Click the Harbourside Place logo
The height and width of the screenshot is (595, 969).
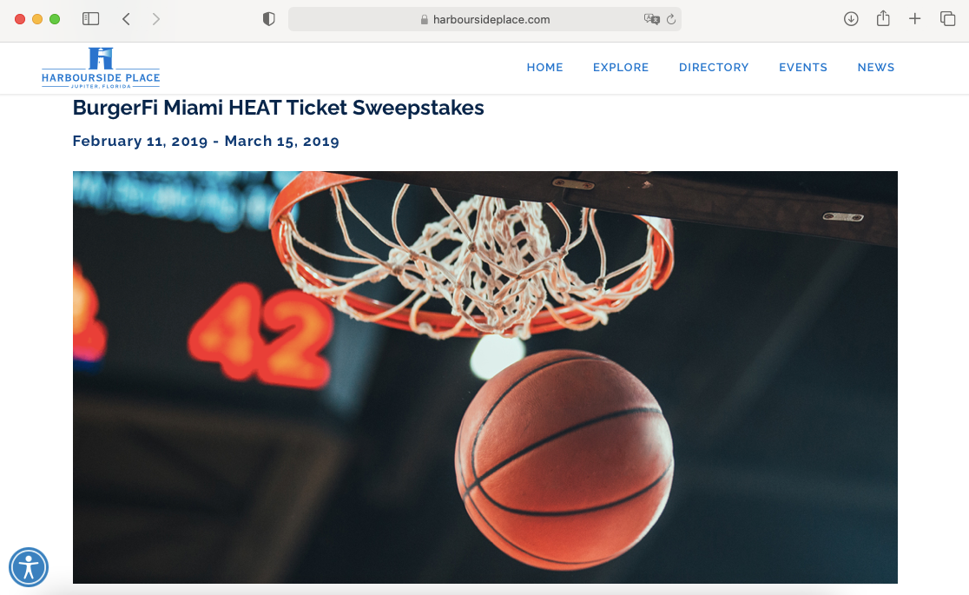[101, 68]
